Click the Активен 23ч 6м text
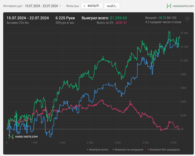Screen dimensions: 195x156 [18, 23]
